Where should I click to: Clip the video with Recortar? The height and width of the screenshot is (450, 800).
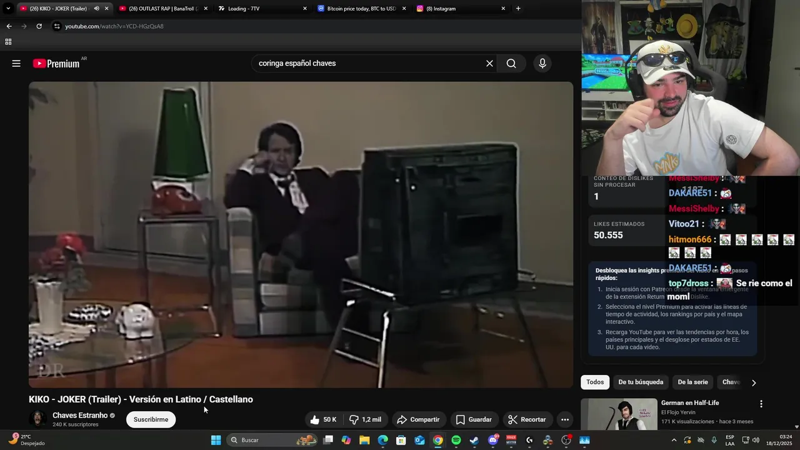527,419
